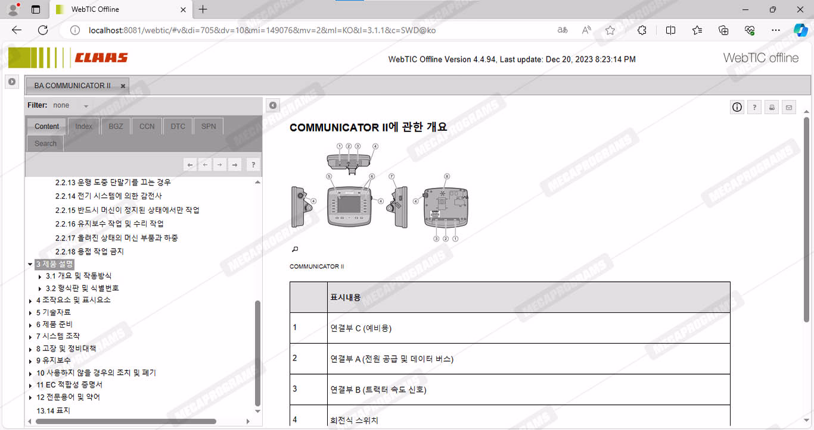The height and width of the screenshot is (430, 814).
Task: Print the page using the printer icon
Action: [x=772, y=107]
